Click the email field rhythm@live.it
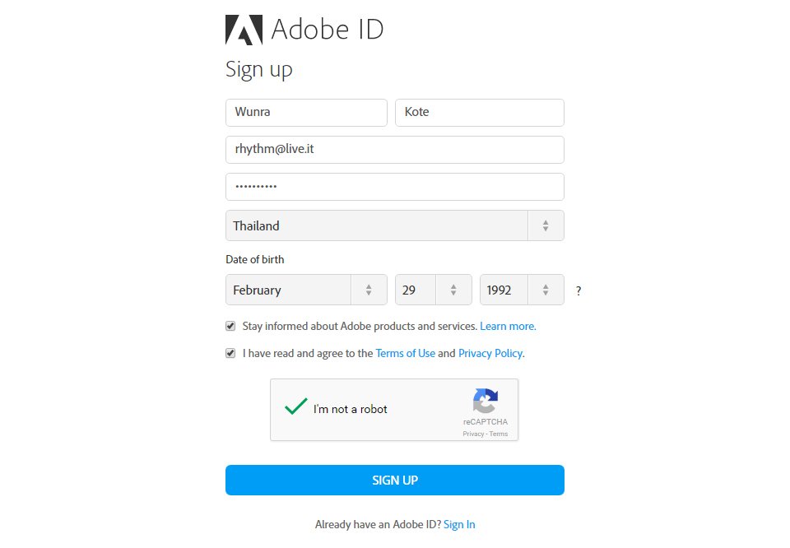790x548 pixels. (x=394, y=150)
